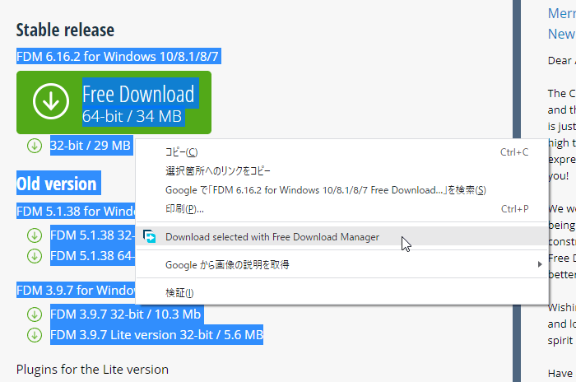
Task: Click the download icon beside FDM 3.9.7 Lite version
Action: click(35, 335)
